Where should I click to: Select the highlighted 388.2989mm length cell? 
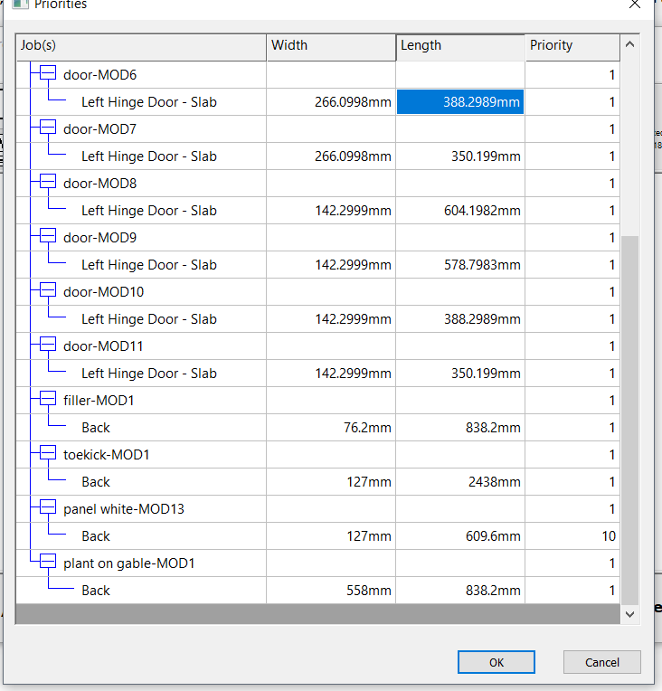pos(460,102)
